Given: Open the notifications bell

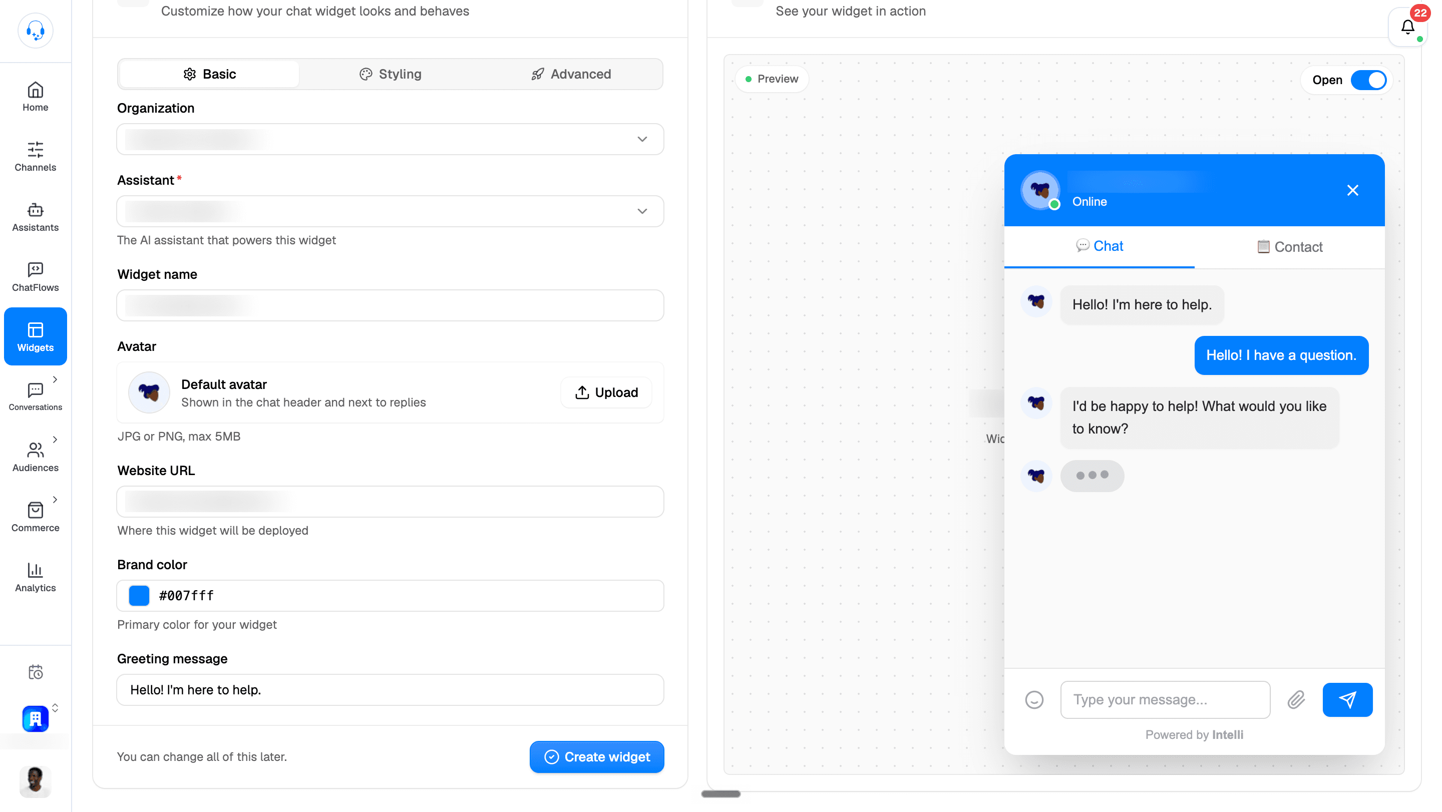Looking at the screenshot, I should pyautogui.click(x=1407, y=27).
